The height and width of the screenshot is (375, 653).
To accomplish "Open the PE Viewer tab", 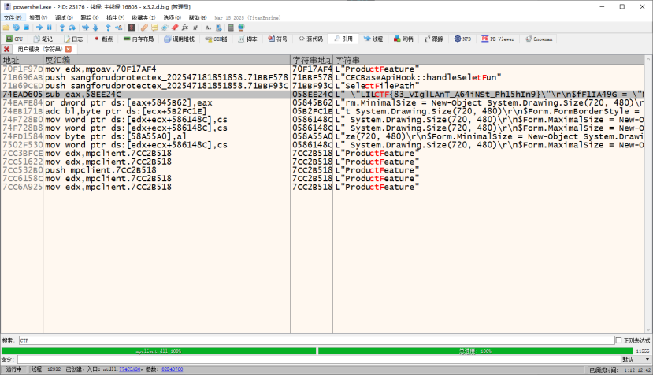I will [x=497, y=38].
